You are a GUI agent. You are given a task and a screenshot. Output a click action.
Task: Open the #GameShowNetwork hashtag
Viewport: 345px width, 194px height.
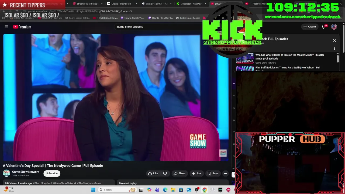pos(65,183)
